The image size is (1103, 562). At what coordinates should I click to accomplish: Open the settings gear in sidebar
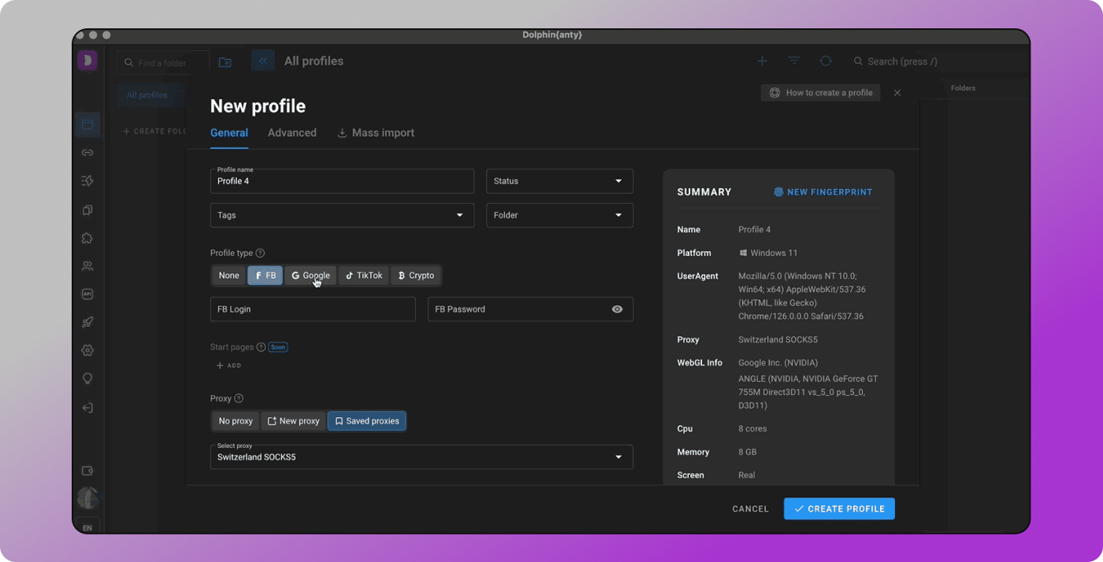click(87, 350)
